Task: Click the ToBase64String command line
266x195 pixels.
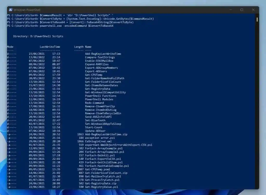Action: [70, 22]
